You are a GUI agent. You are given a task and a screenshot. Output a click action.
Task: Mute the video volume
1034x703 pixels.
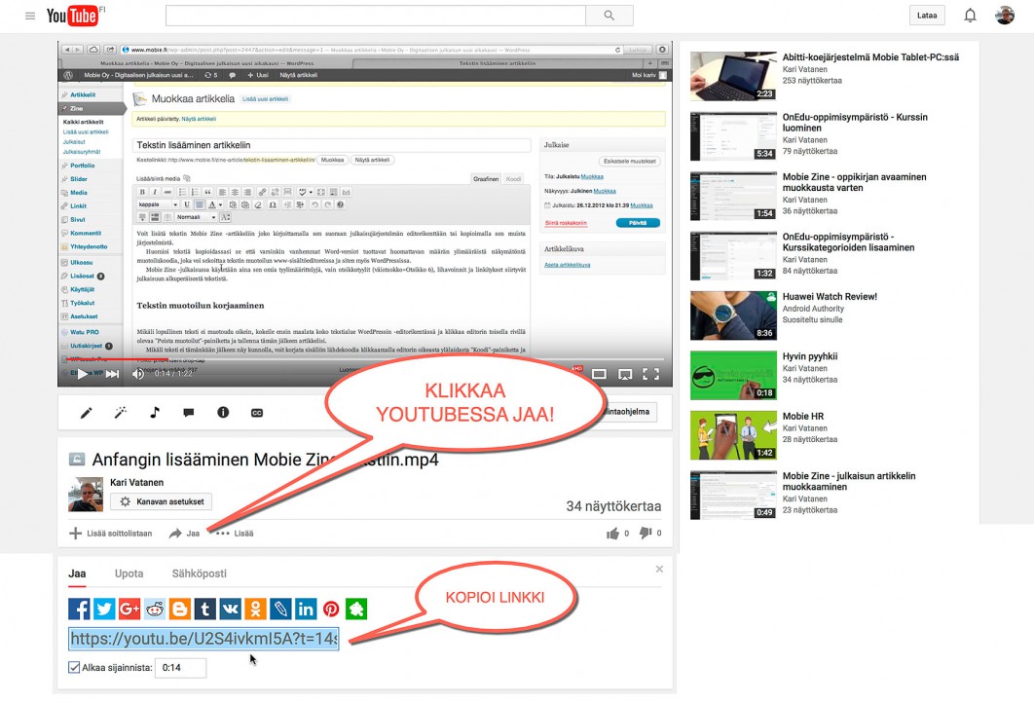(138, 374)
